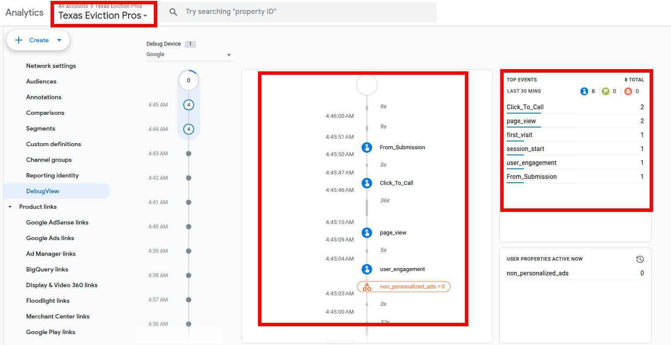Click the Debug Device count badge
This screenshot has height=345, width=671.
coord(190,44)
